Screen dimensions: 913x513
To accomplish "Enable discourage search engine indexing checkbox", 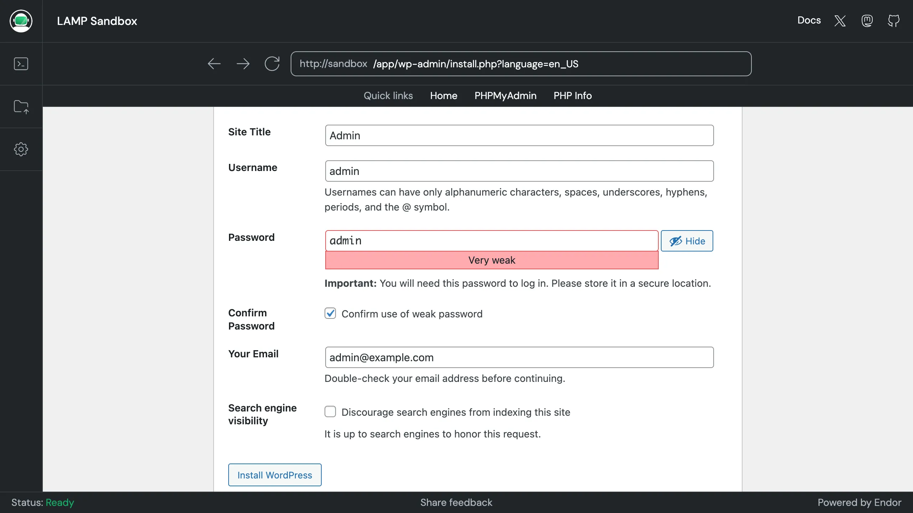I will click(331, 412).
